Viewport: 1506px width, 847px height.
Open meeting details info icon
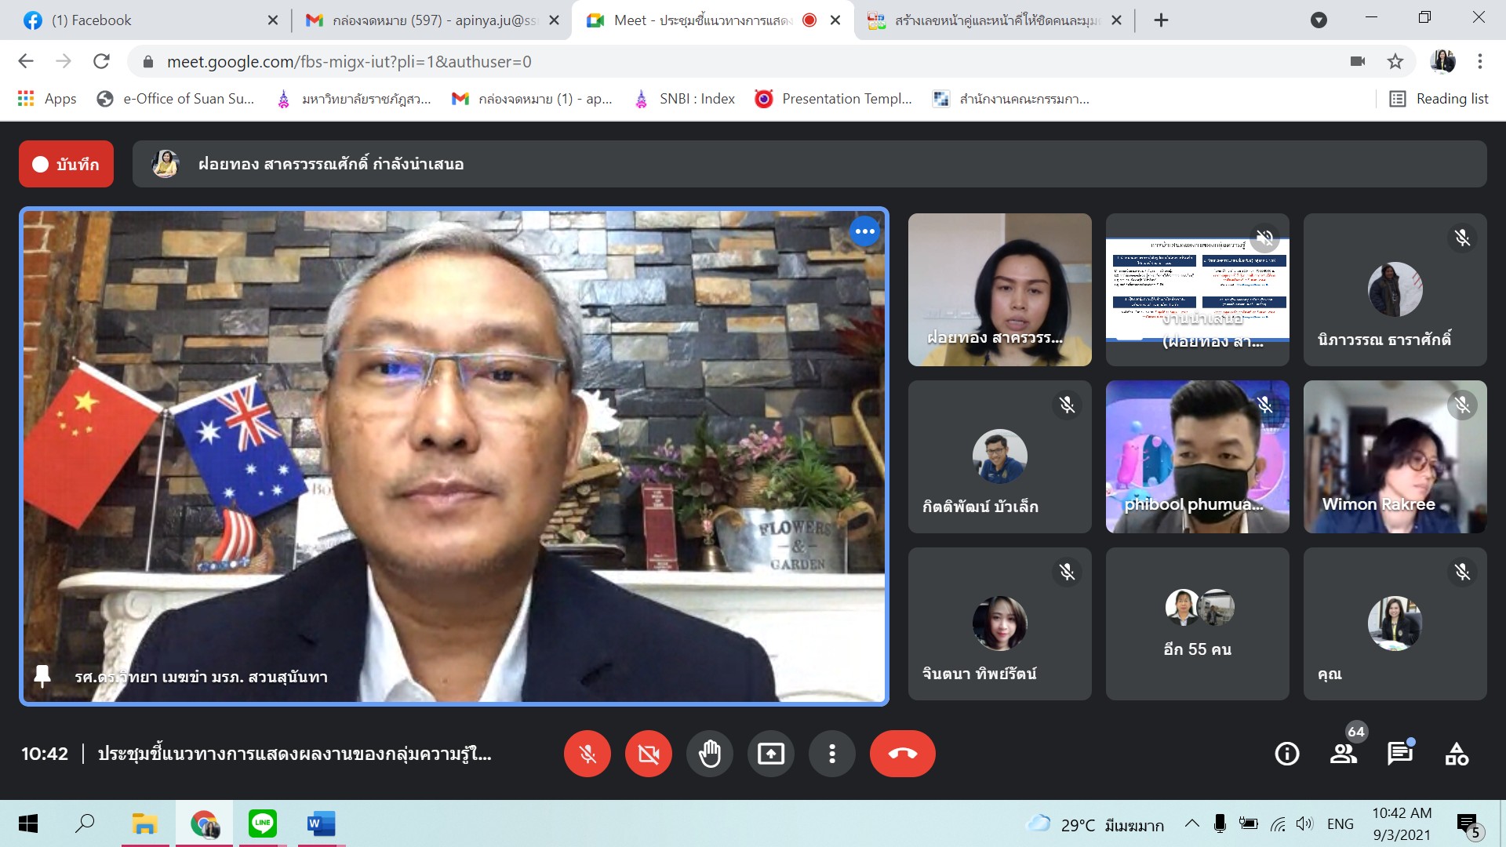click(x=1286, y=754)
